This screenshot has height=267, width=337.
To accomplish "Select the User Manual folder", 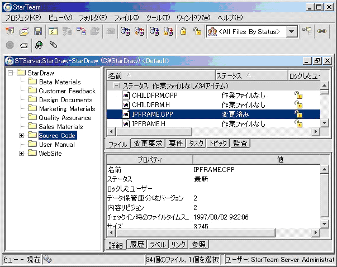I will 57,144.
